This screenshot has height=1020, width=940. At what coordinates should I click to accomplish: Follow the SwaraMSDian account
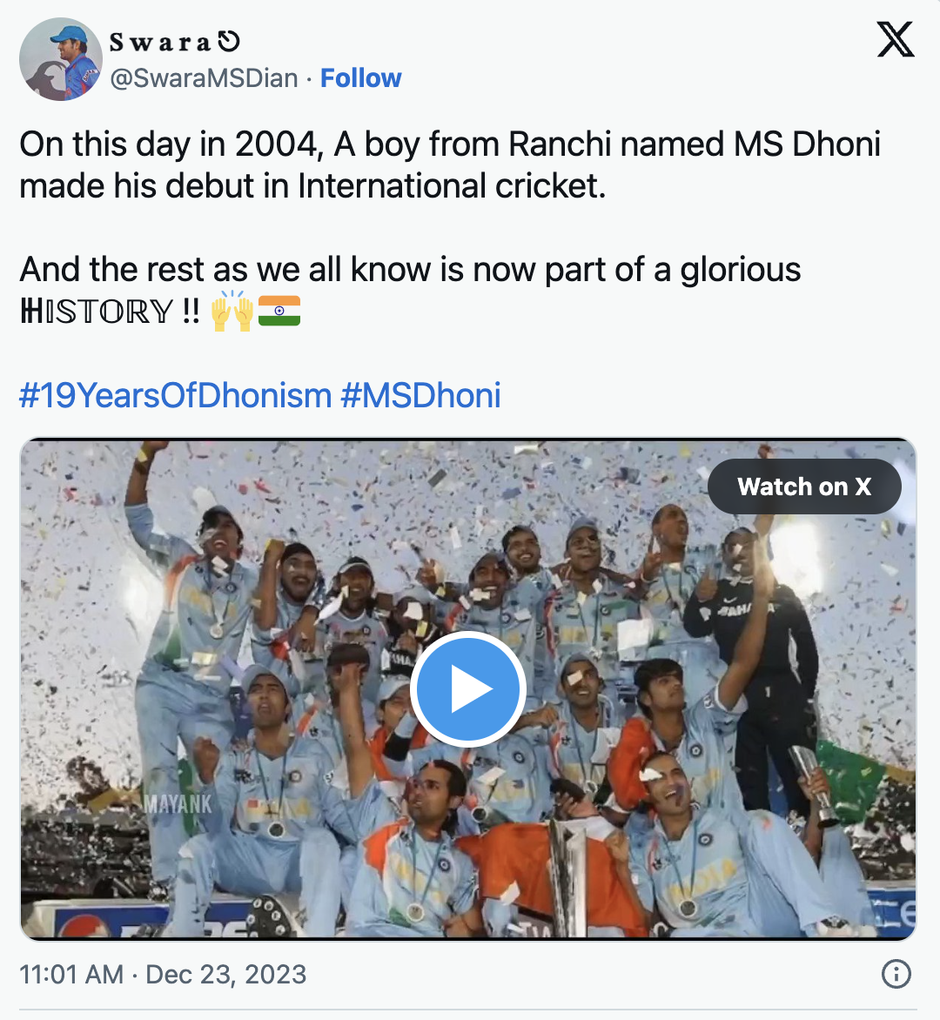point(360,78)
